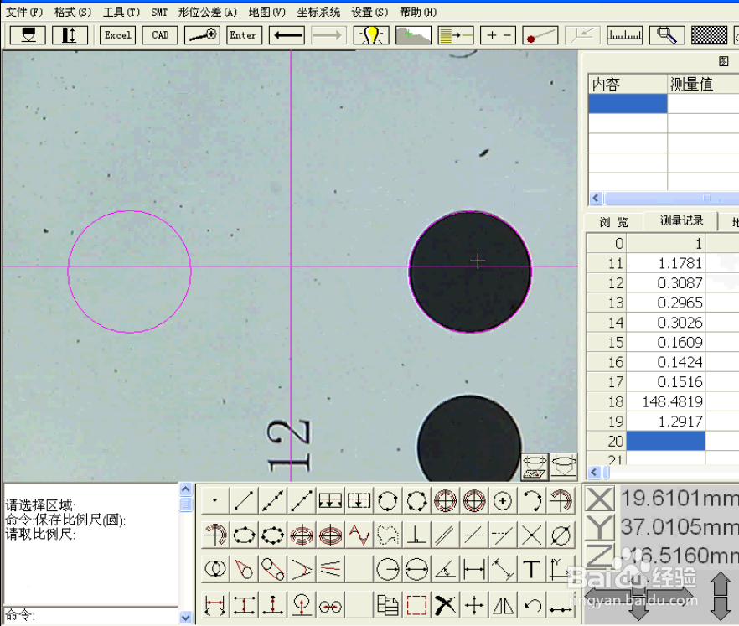Image resolution: width=739 pixels, height=626 pixels.
Task: Select the parallel lines tool
Action: [x=445, y=535]
